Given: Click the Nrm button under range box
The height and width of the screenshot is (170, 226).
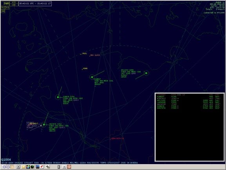Looking at the screenshot, I should [x=7, y=8].
